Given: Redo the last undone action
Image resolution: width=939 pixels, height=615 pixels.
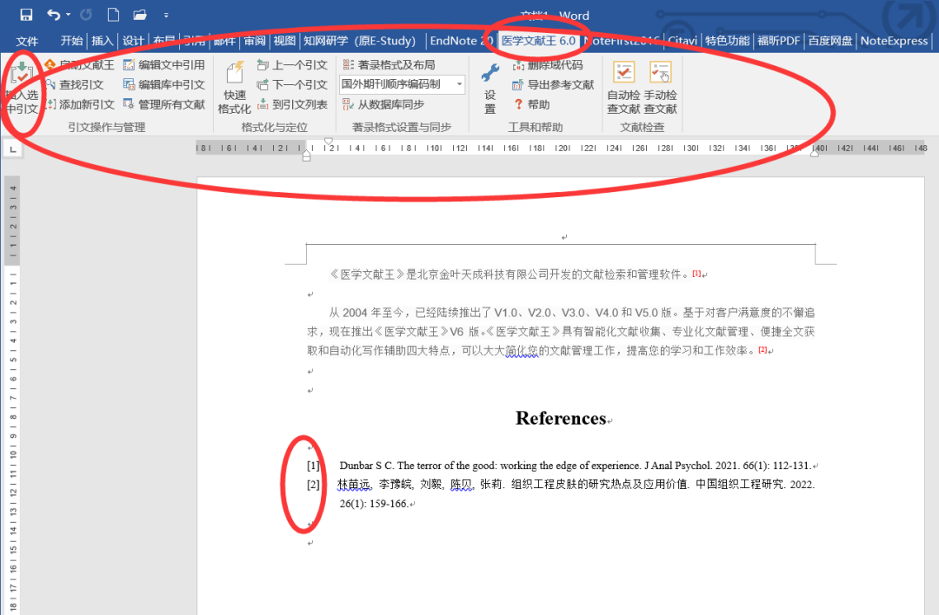Looking at the screenshot, I should (x=86, y=15).
